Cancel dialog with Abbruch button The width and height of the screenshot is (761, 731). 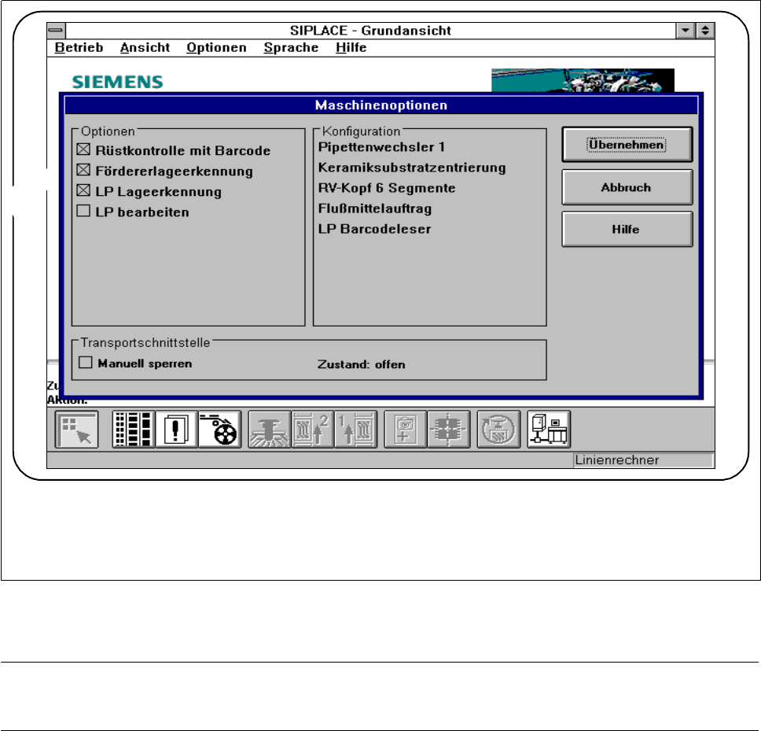pos(627,187)
